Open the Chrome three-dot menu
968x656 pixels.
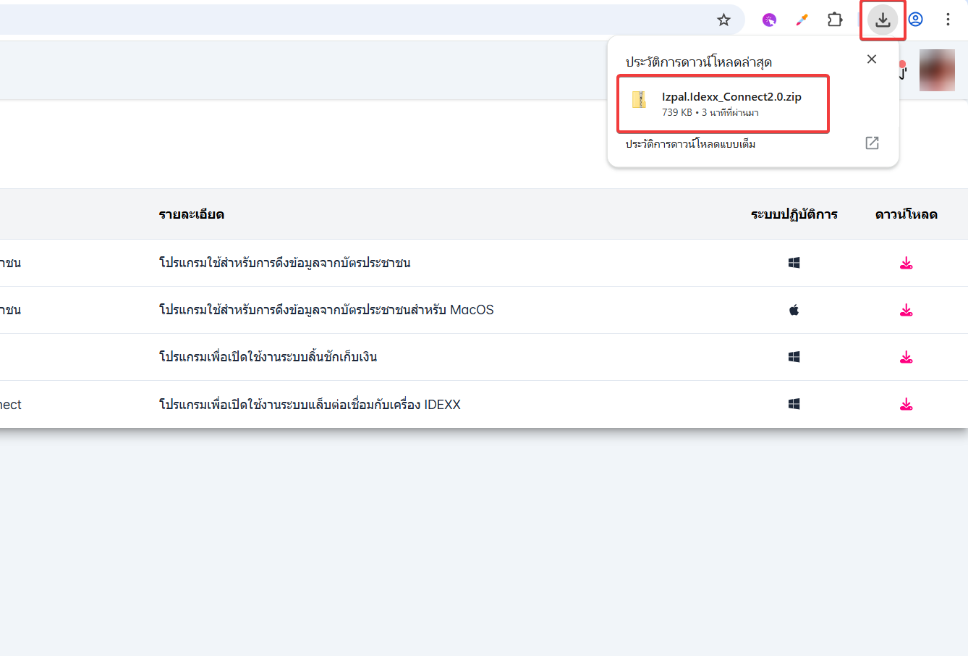pos(948,20)
